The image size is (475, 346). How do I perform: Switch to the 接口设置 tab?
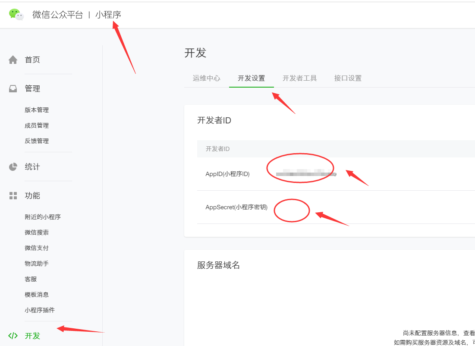(348, 78)
